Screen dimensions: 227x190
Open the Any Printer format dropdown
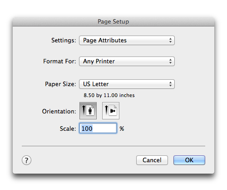coord(127,62)
